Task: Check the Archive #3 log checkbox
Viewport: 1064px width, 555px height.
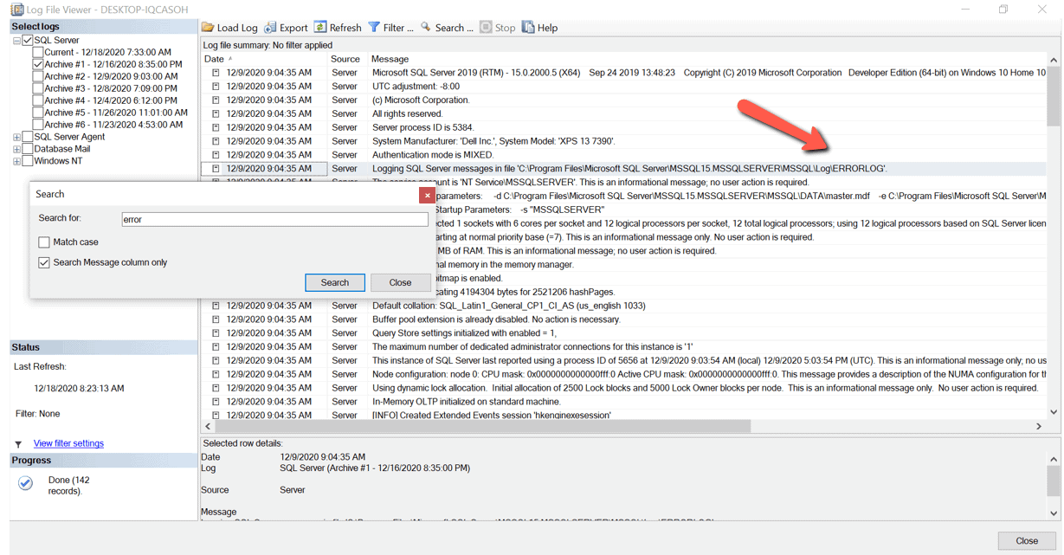Action: [38, 88]
